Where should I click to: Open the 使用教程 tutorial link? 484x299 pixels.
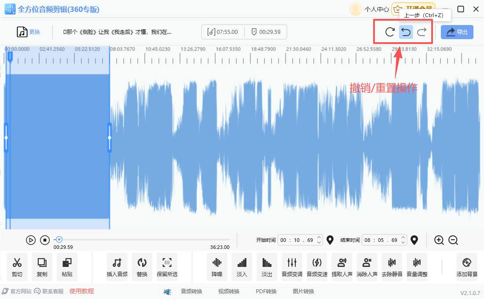pyautogui.click(x=81, y=291)
